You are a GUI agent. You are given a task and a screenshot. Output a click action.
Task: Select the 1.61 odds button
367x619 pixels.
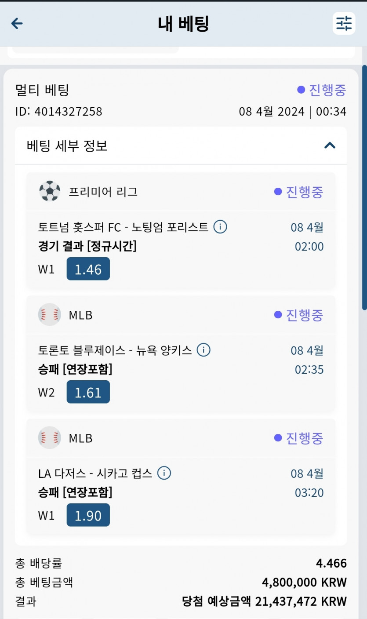click(x=88, y=392)
